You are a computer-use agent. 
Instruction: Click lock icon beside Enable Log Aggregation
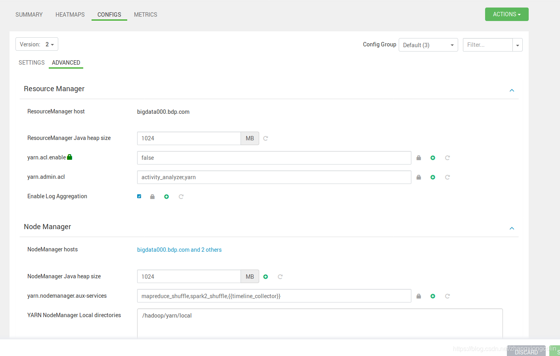152,197
